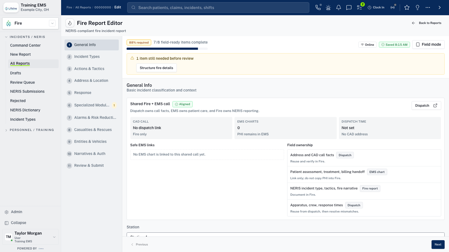Click the Fire report tag
The image size is (449, 252).
tap(370, 189)
